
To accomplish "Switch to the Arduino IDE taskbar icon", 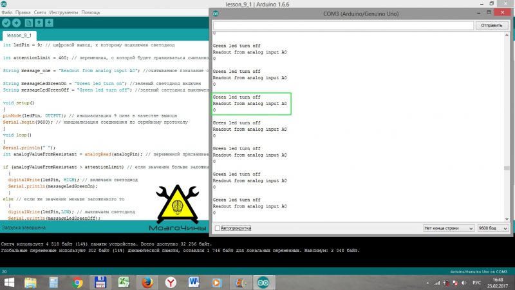I will pyautogui.click(x=263, y=282).
